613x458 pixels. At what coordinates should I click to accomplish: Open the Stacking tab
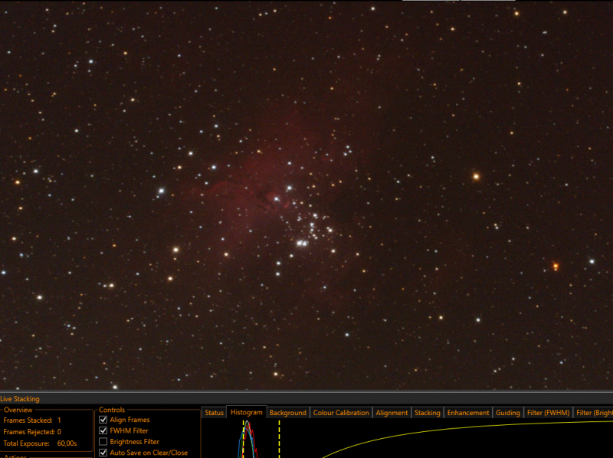tap(428, 413)
